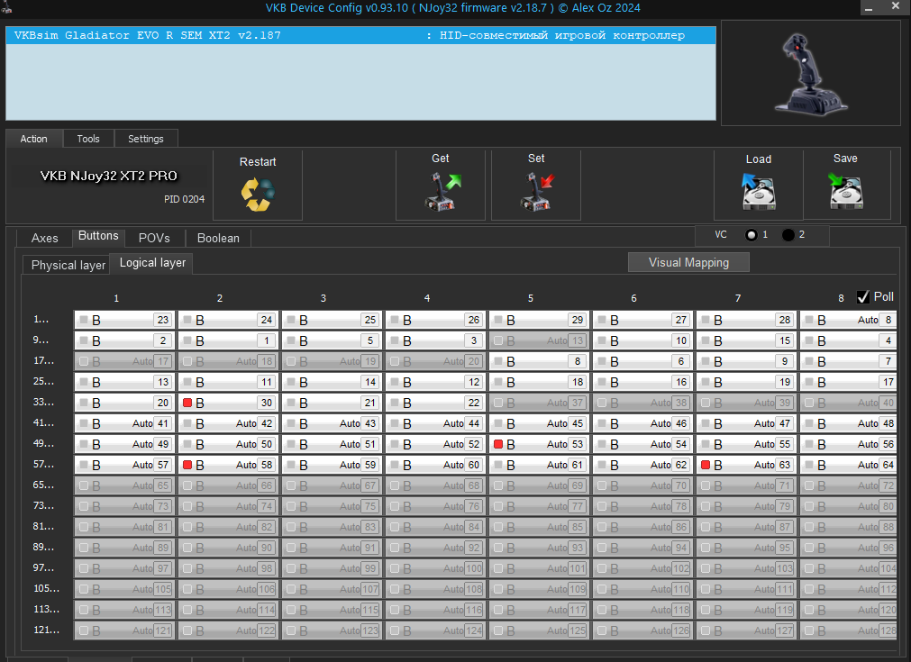The image size is (911, 662).
Task: Click the Auto 56 button cell
Action: pyautogui.click(x=849, y=444)
